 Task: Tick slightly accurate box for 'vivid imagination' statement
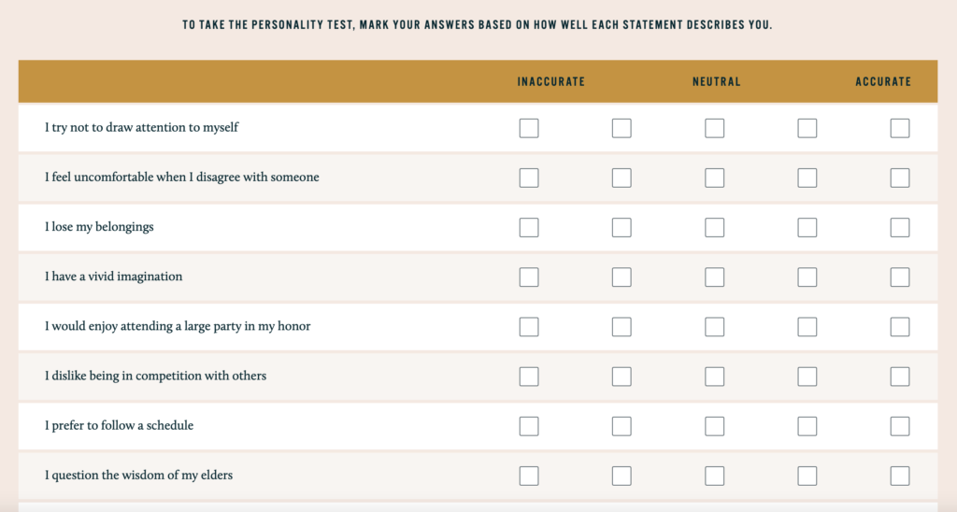point(807,277)
